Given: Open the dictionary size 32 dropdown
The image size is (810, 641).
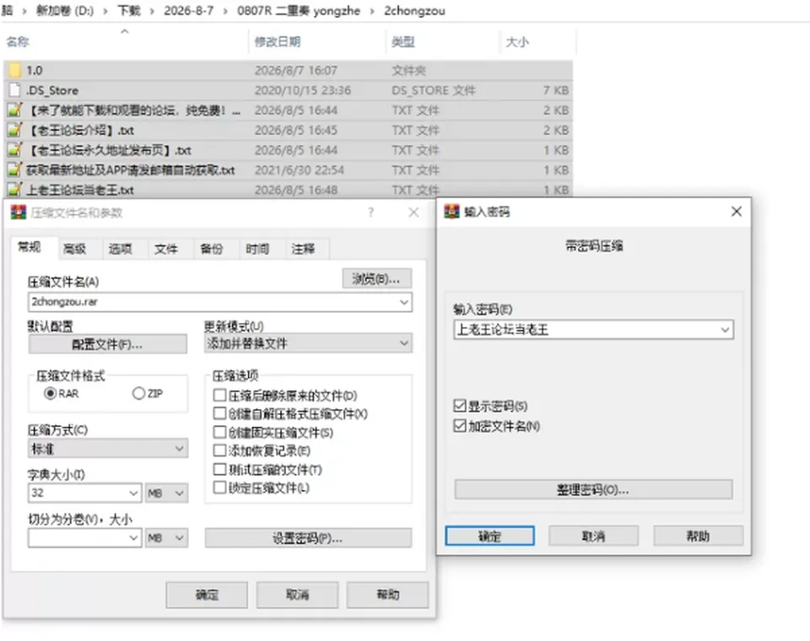Looking at the screenshot, I should (133, 493).
